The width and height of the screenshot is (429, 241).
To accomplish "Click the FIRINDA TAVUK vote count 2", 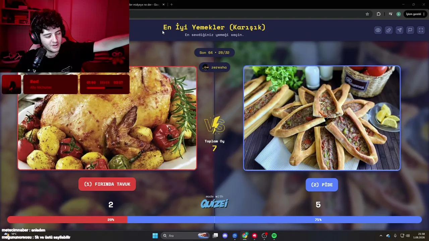I will (111, 205).
